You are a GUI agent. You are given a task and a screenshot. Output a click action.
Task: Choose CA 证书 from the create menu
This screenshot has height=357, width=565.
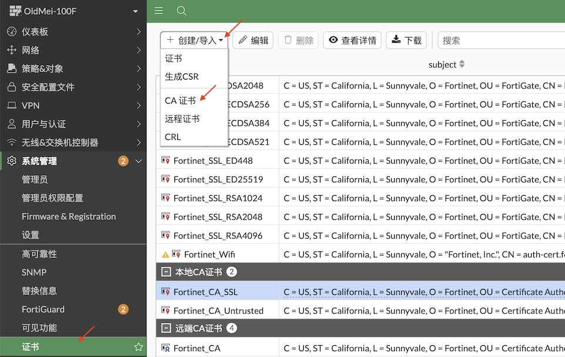coord(194,101)
